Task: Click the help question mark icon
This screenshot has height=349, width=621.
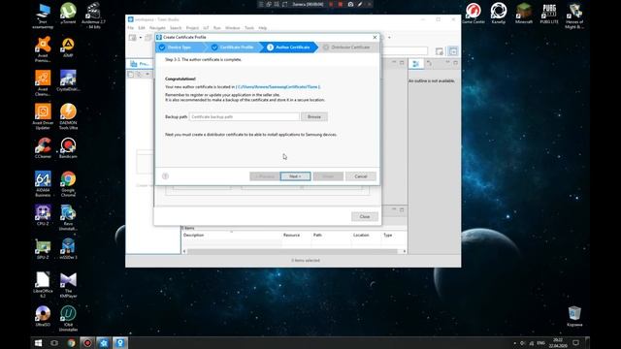Action: tap(166, 176)
